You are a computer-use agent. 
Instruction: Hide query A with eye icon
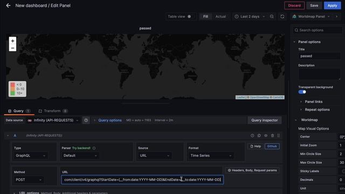pyautogui.click(x=266, y=135)
